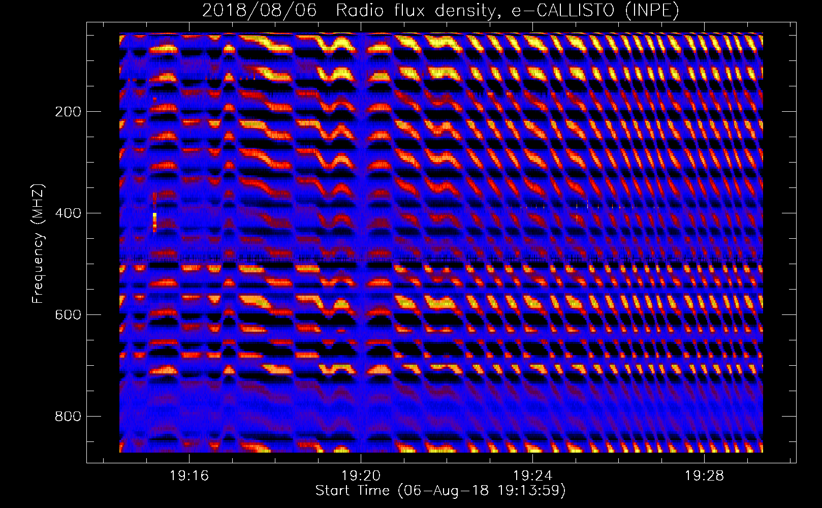Screen dimensions: 822x508
Task: Click the 'Frequency (MHZ)' axis label
Action: tap(38, 244)
